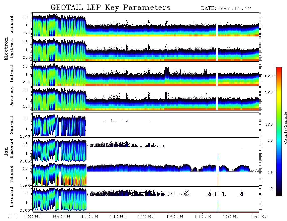Click the '11:00' time axis label
The width and height of the screenshot is (287, 221).
[x=118, y=216]
